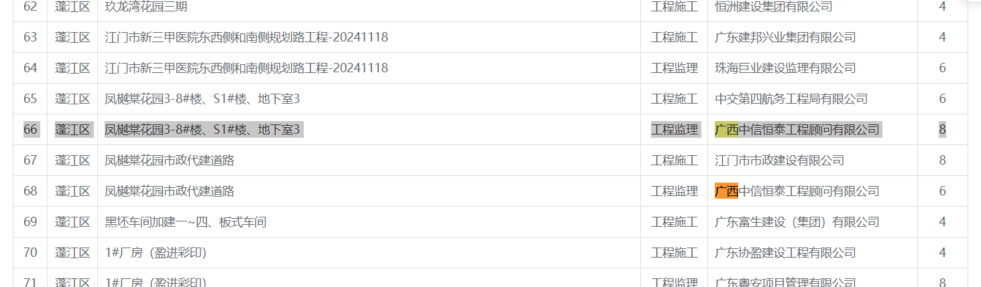
Task: Select the 蓬江区 district cell in row 63
Action: pos(72,37)
